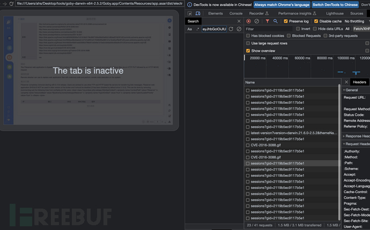
Task: Stop recording network log (red button)
Action: click(x=248, y=21)
